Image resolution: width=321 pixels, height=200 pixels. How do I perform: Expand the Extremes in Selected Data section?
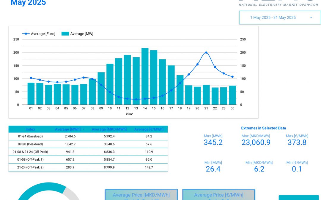click(264, 128)
